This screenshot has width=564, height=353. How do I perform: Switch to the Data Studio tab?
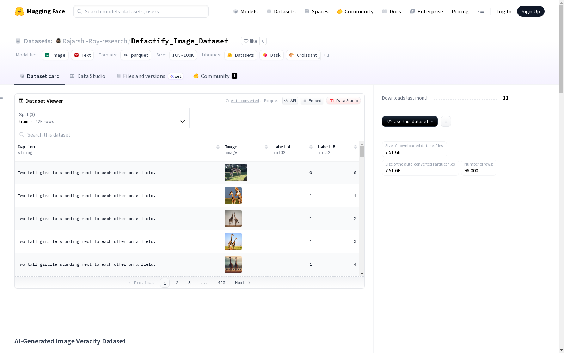[87, 76]
